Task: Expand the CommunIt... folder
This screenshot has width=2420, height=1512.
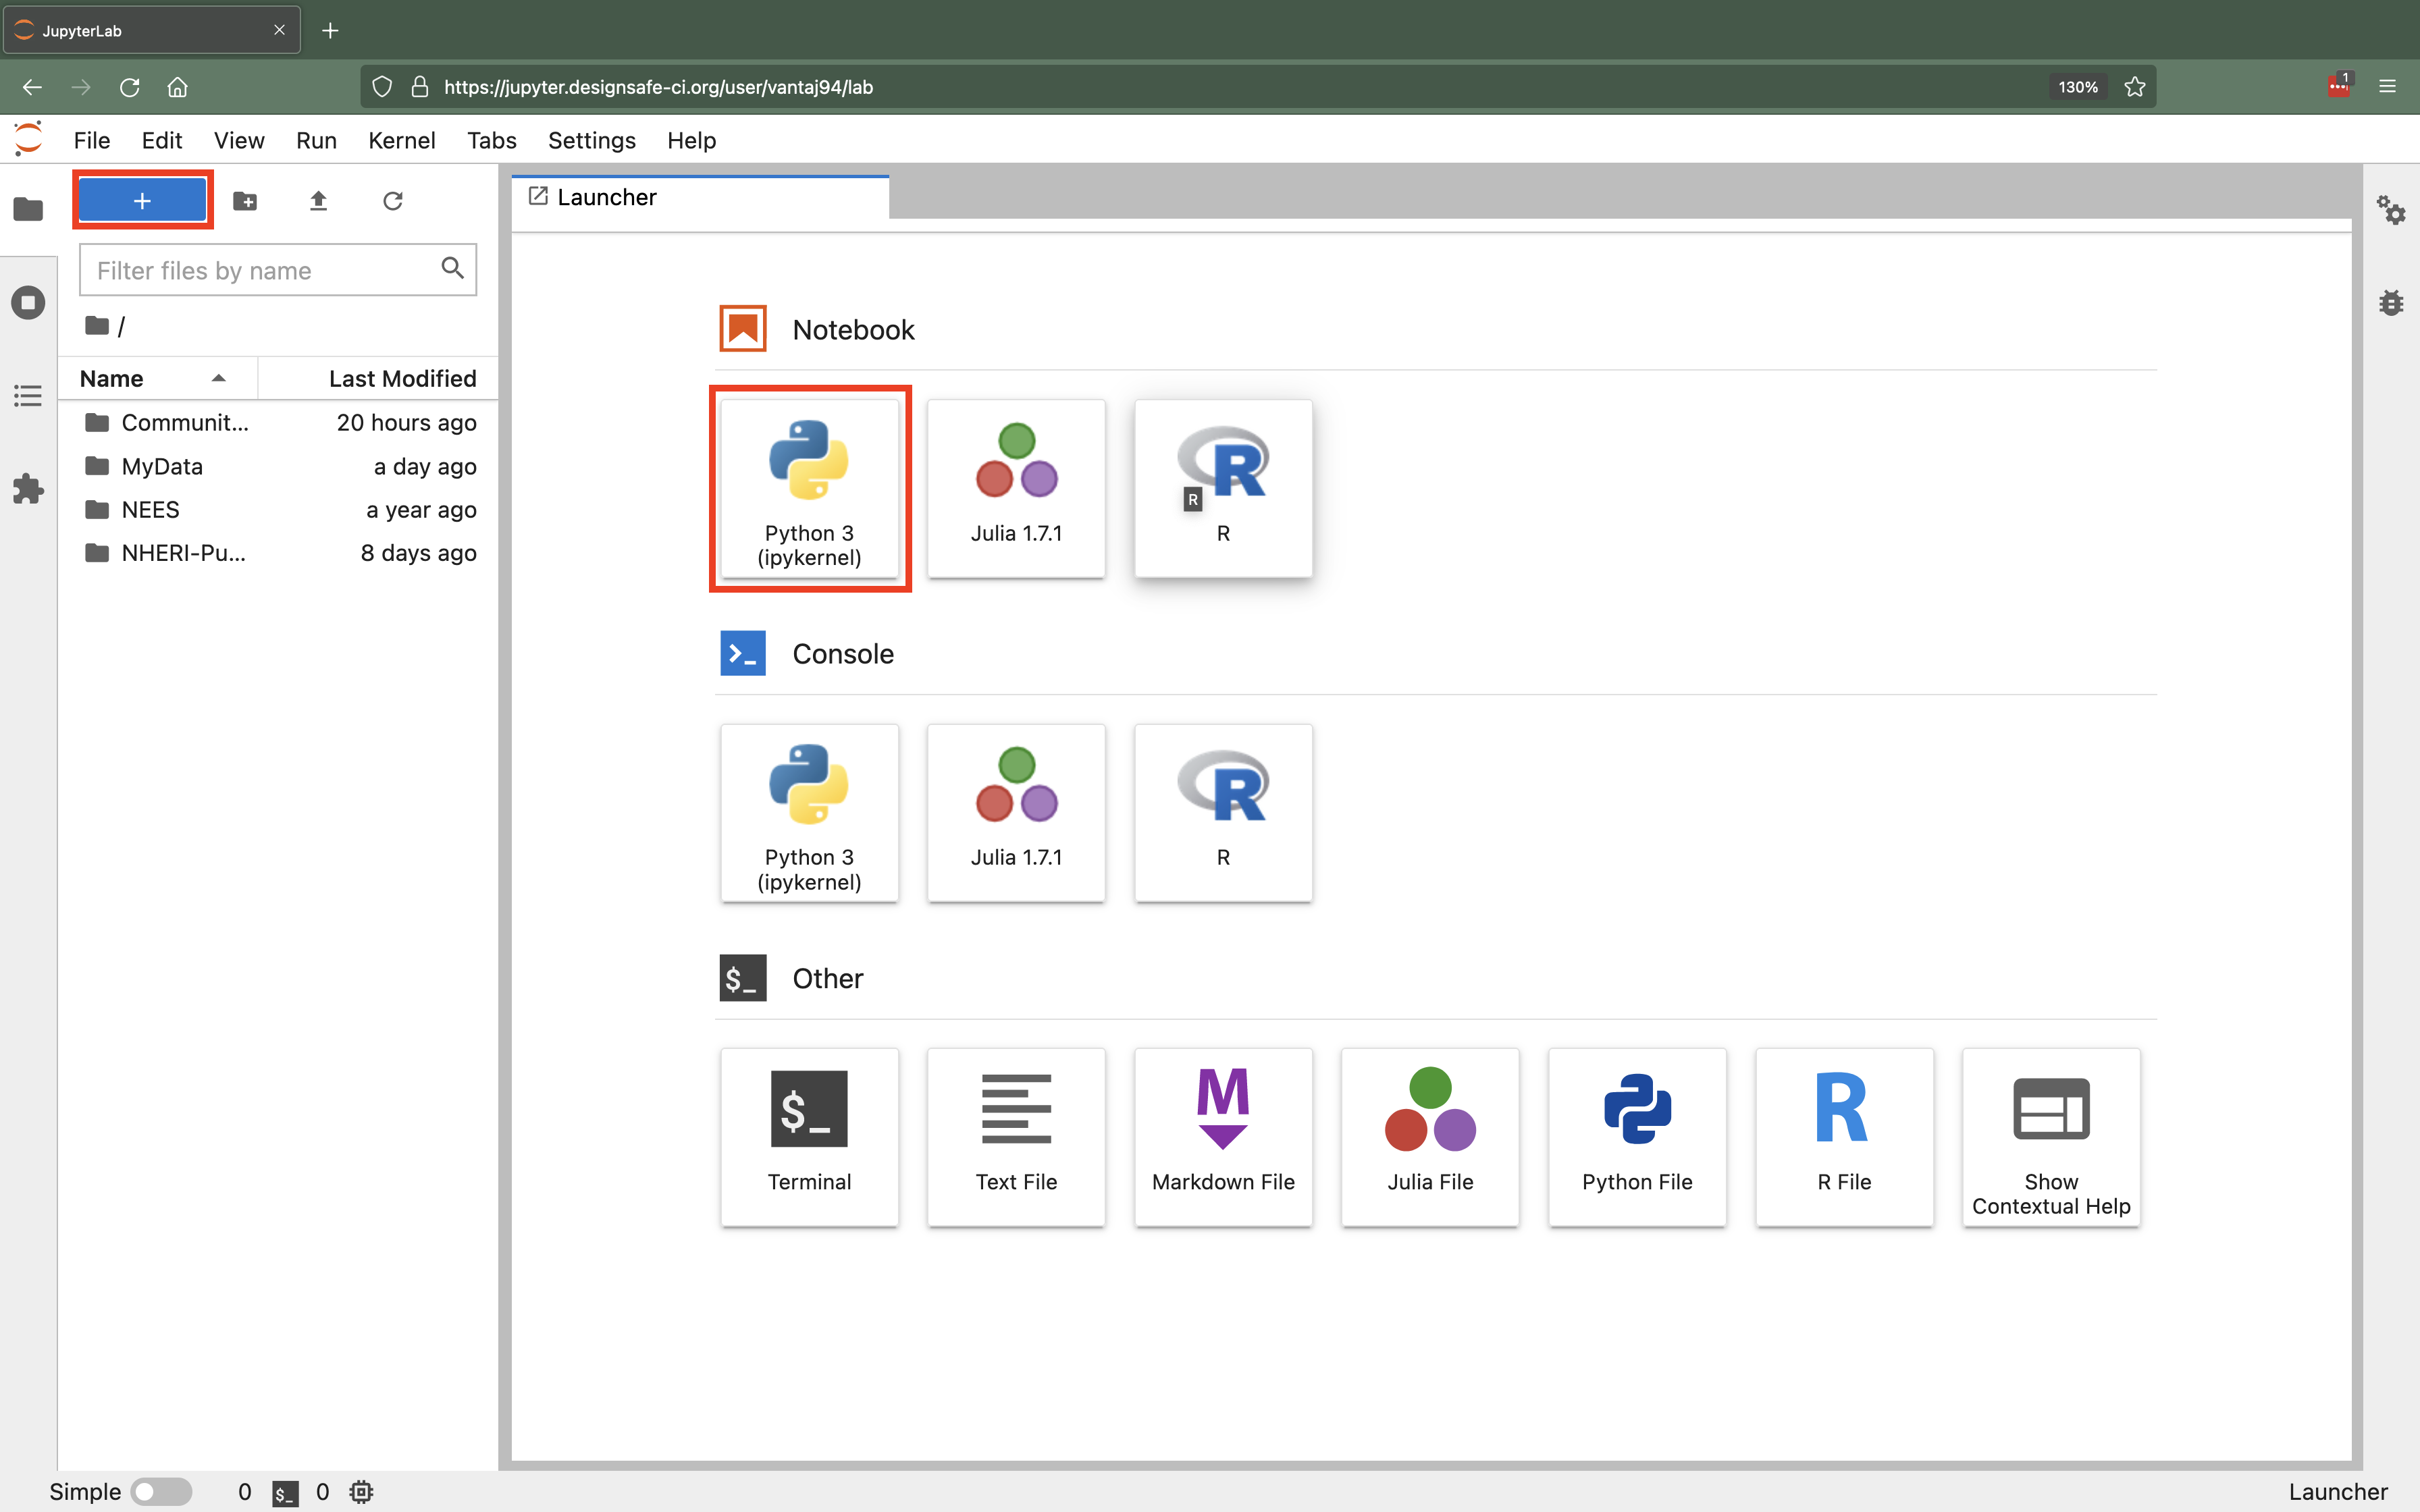Action: tap(185, 422)
